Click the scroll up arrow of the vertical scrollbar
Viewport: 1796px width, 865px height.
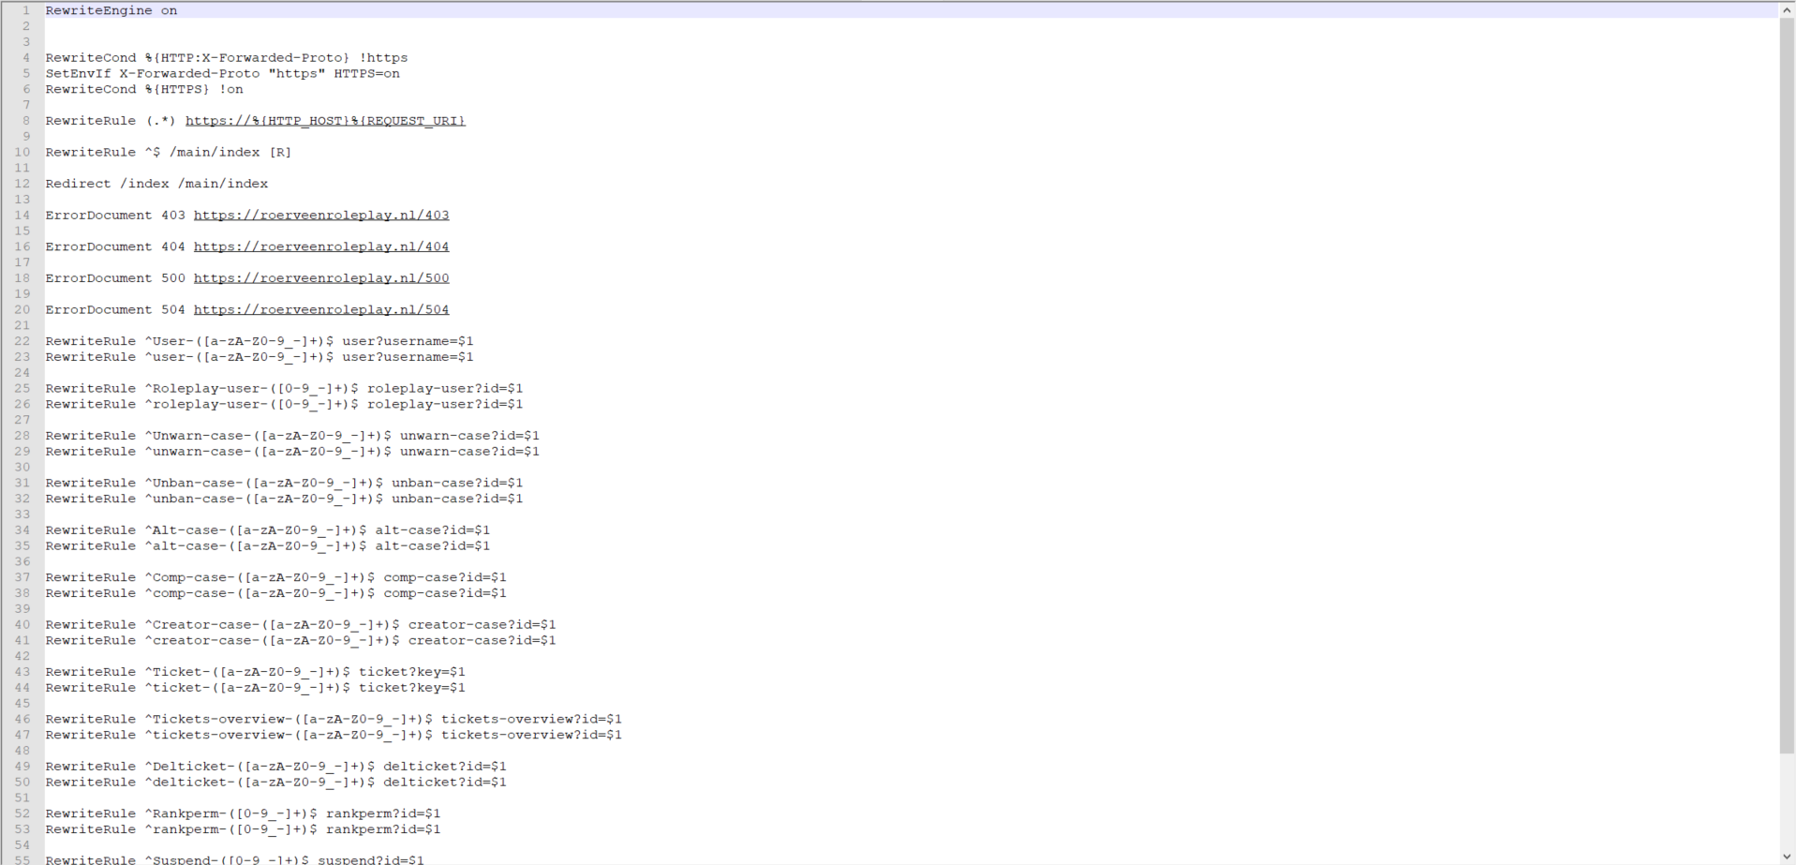tap(1787, 10)
